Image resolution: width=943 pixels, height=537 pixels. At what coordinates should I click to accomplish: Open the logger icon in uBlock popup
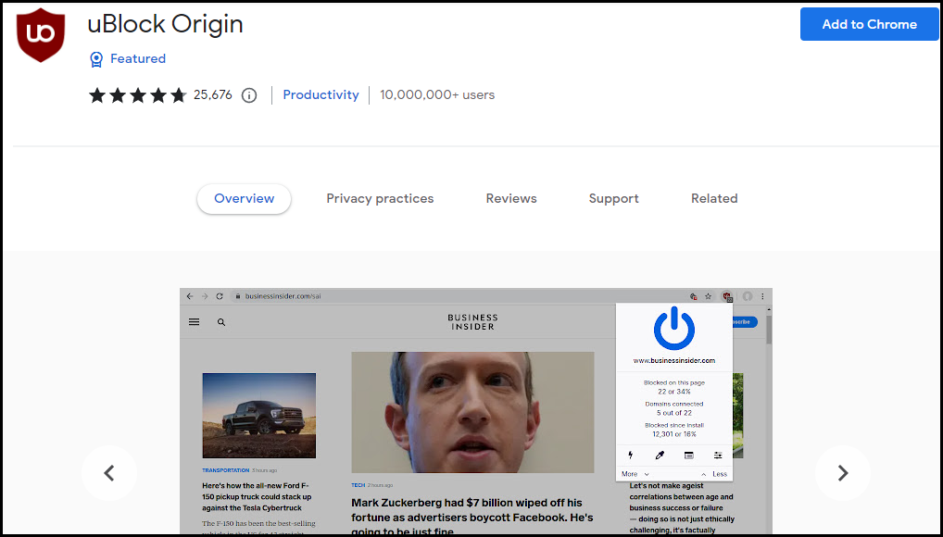[688, 456]
